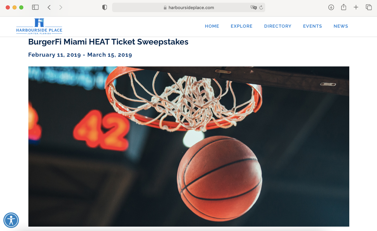Viewport: 377px width, 231px height.
Task: Open the EXPLORE menu item
Action: (242, 26)
